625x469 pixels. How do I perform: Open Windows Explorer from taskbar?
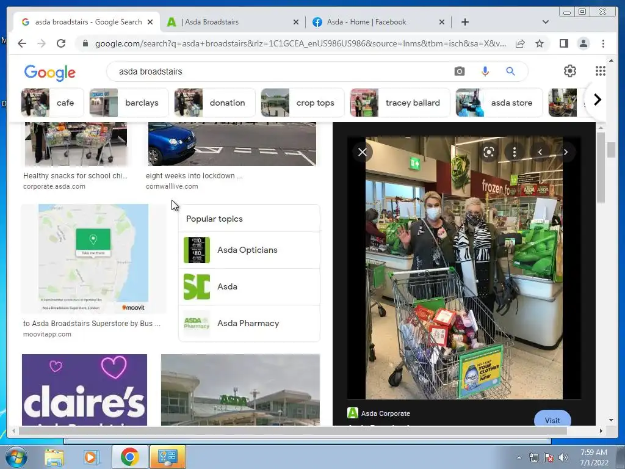click(54, 457)
